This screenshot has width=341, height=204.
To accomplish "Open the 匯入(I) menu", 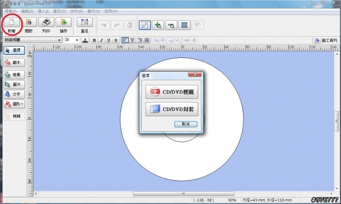I will tap(43, 11).
